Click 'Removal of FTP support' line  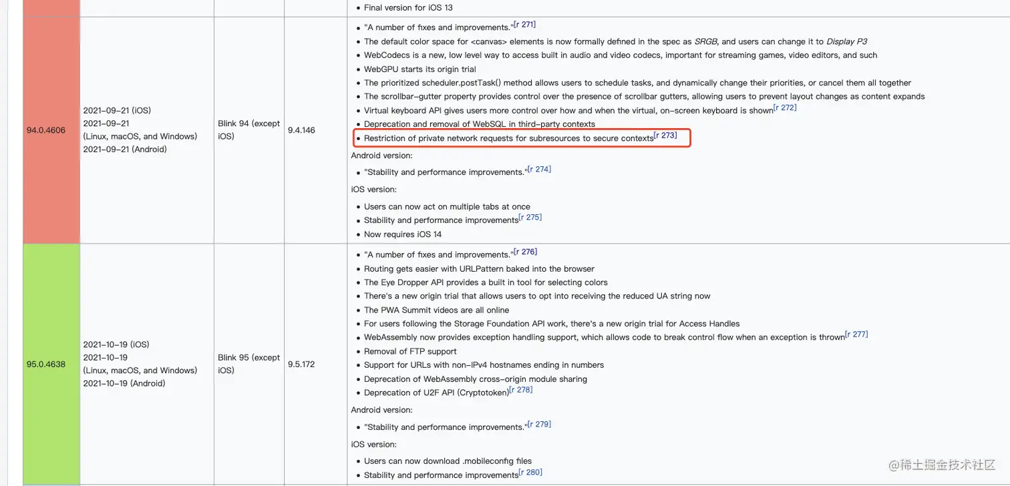pyautogui.click(x=410, y=352)
